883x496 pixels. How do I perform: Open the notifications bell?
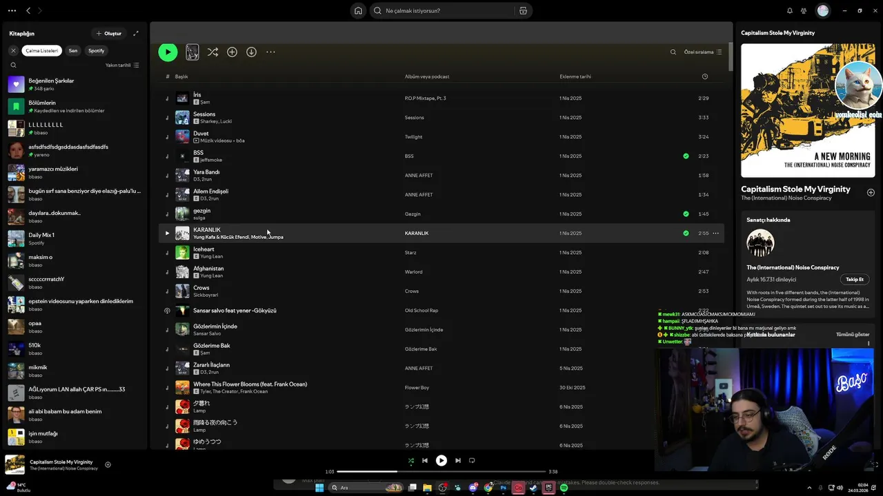click(790, 10)
